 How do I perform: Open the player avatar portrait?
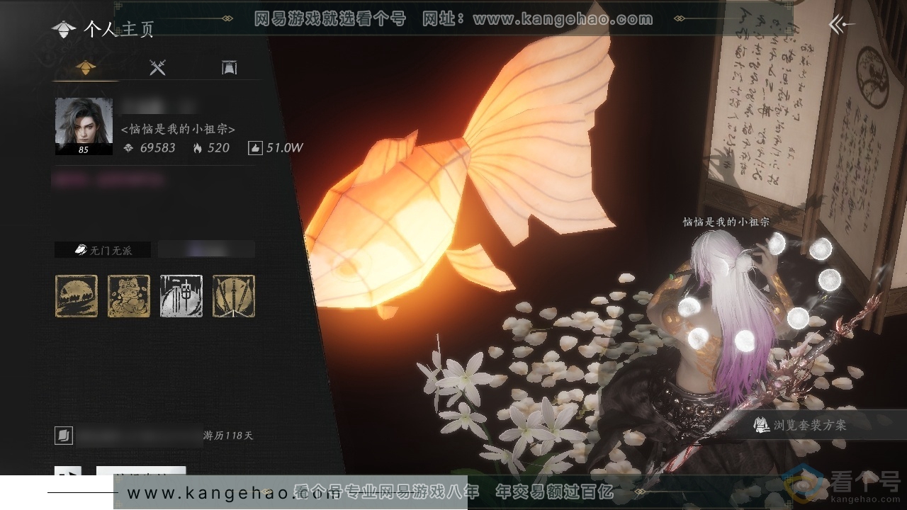[x=84, y=126]
